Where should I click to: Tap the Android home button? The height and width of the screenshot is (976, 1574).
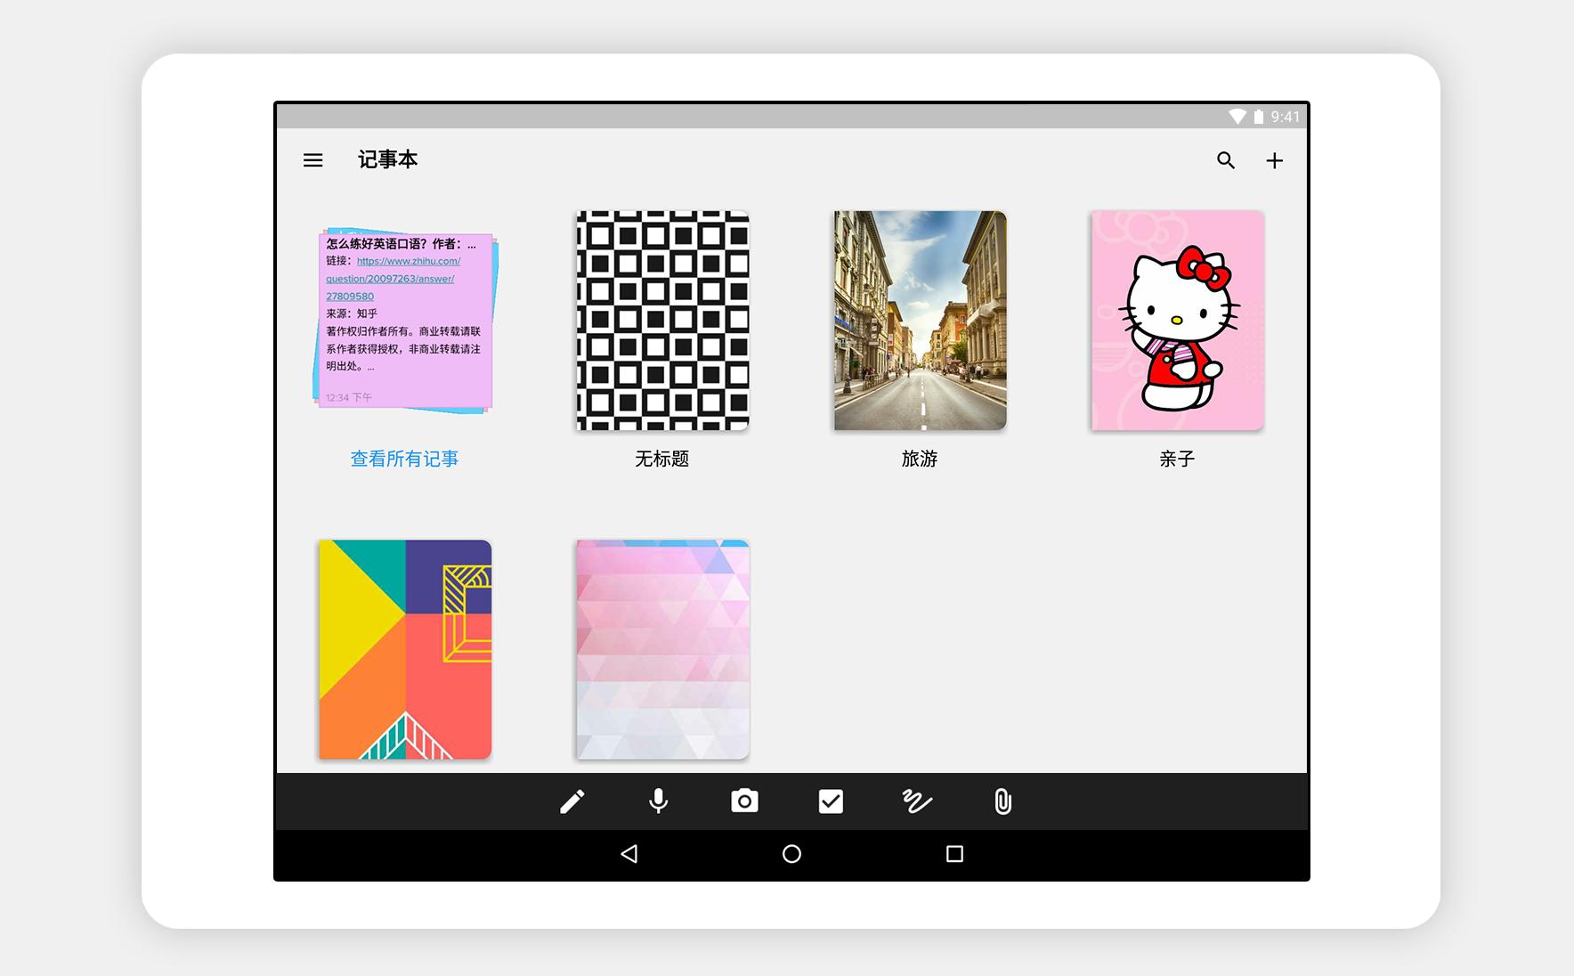pyautogui.click(x=791, y=854)
